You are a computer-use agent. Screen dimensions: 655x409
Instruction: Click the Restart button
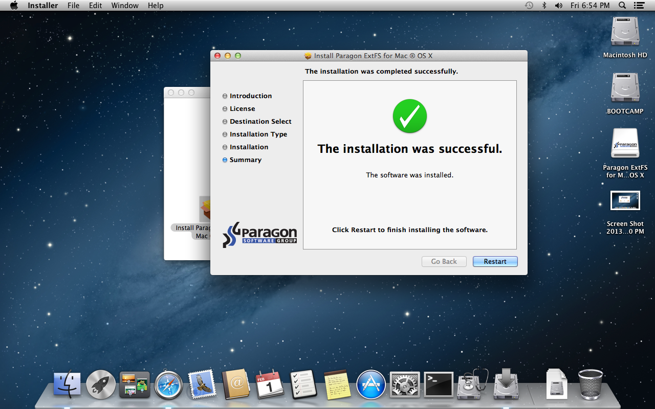pyautogui.click(x=495, y=261)
